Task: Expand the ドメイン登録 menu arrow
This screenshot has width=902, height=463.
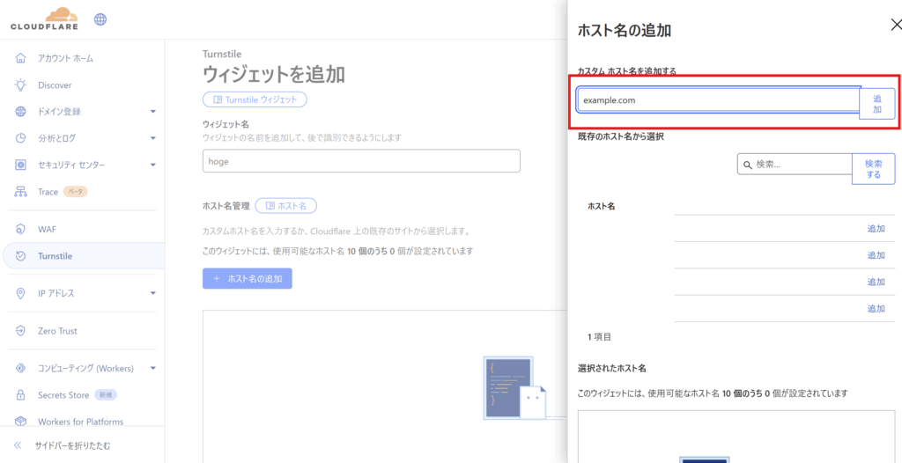Action: coord(153,112)
